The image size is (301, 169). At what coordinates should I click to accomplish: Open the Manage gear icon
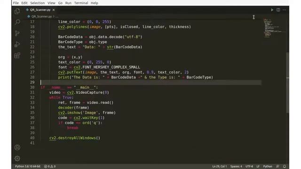click(17, 159)
